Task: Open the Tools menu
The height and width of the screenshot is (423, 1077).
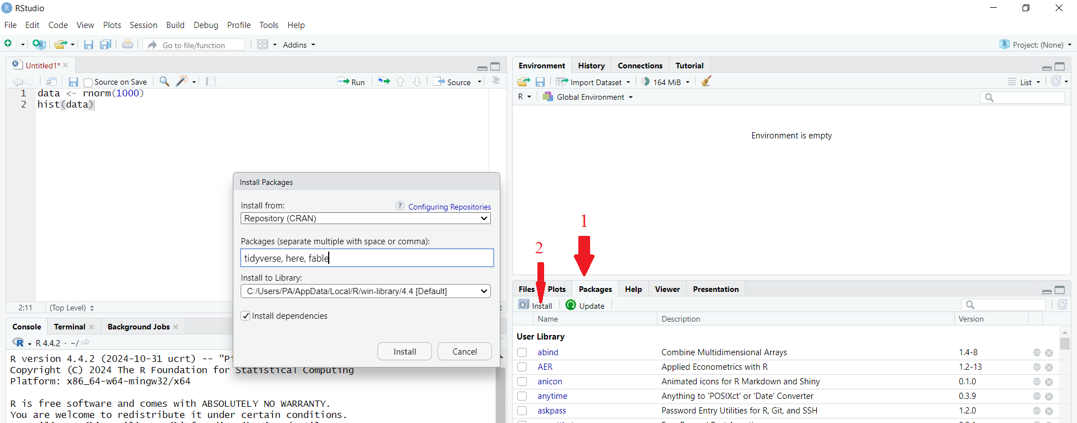Action: [x=269, y=25]
